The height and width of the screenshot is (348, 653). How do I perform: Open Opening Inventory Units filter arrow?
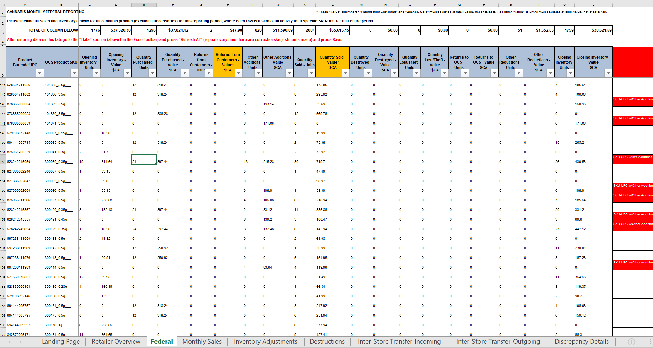pyautogui.click(x=96, y=73)
